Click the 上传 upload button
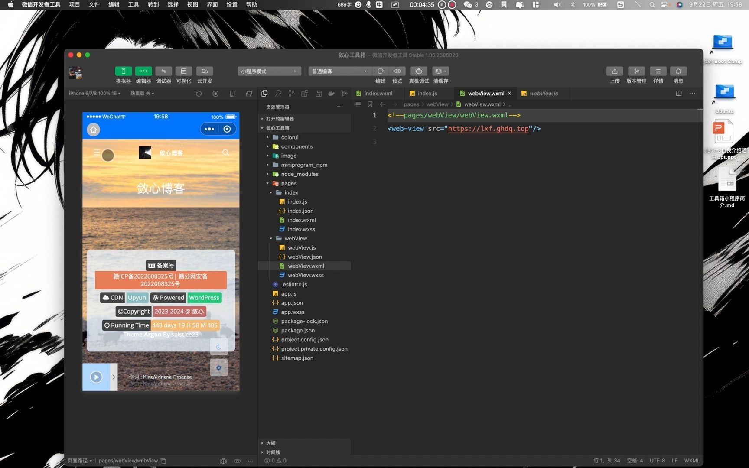The width and height of the screenshot is (749, 468). click(x=615, y=71)
